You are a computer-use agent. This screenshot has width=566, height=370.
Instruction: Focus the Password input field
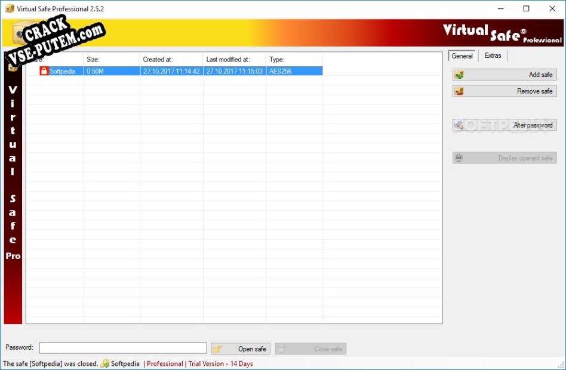coord(123,348)
